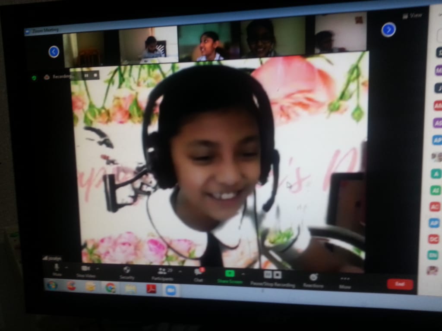Open share options arrow beside Share Screen
The height and width of the screenshot is (331, 442).
[243, 274]
